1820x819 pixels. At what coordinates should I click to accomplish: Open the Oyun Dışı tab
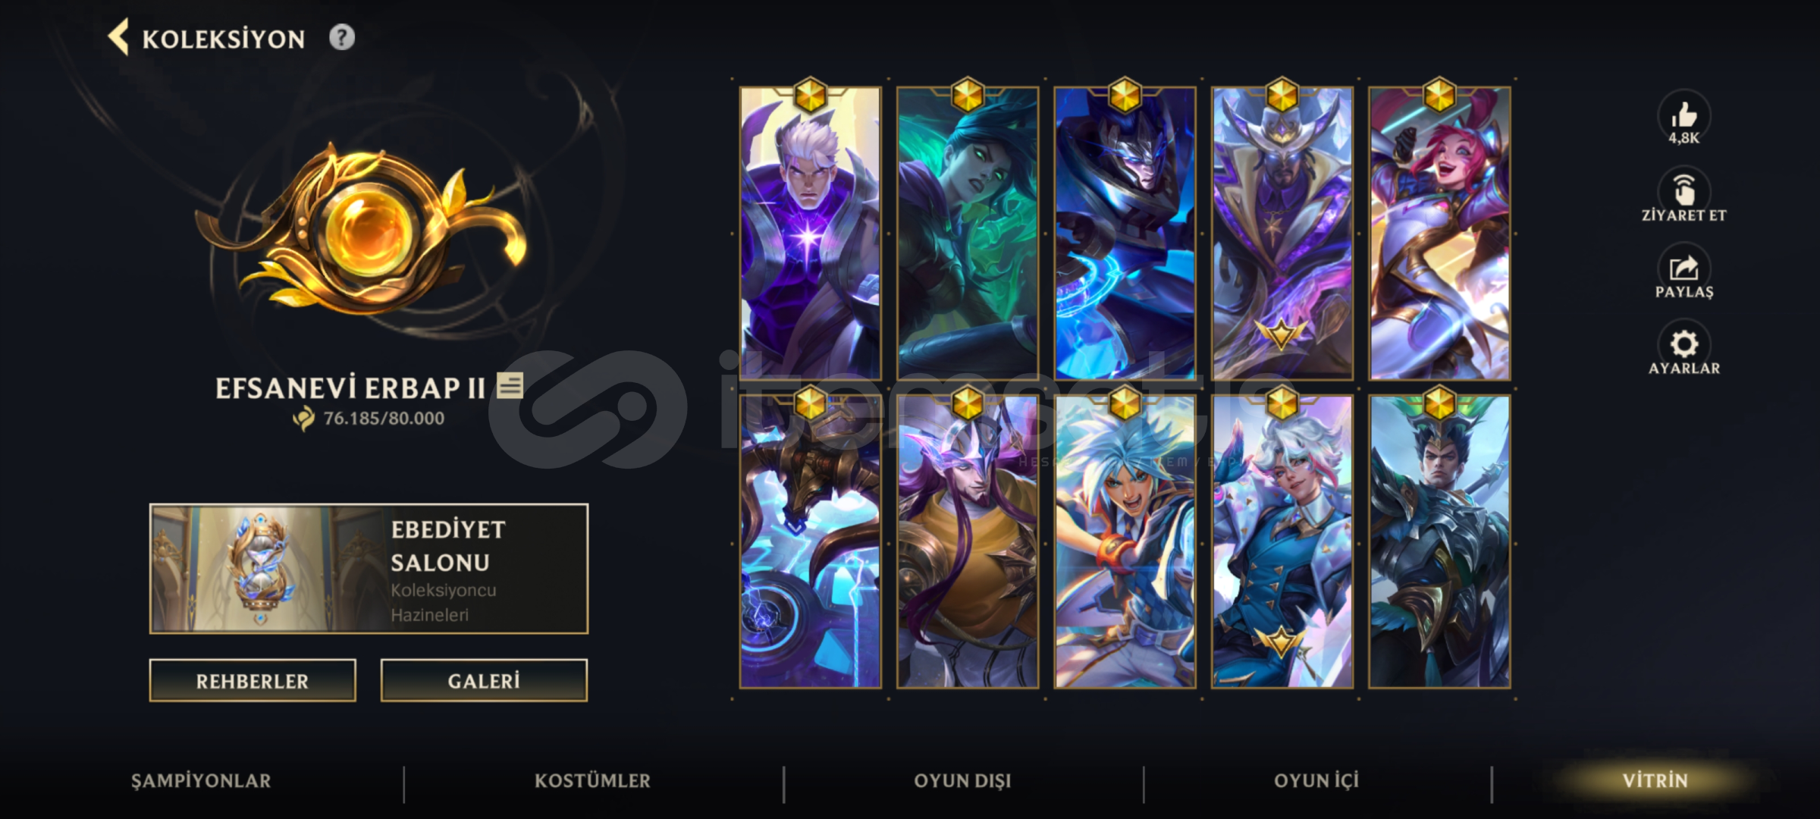tap(962, 780)
